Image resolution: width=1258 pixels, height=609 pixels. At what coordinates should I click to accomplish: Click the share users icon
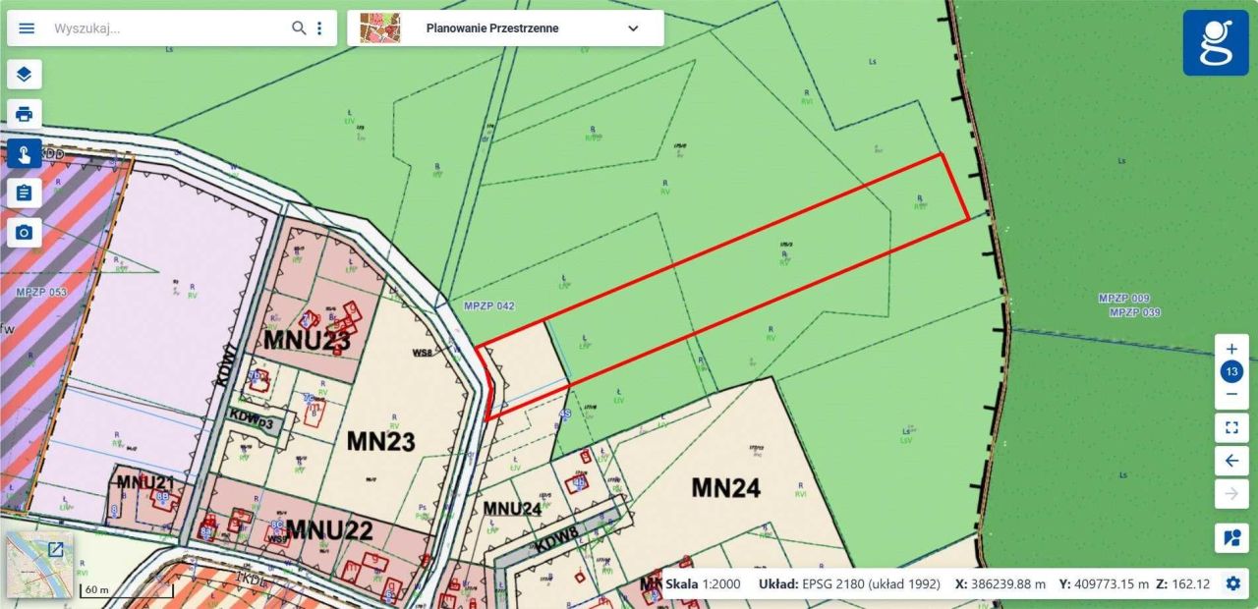click(1230, 535)
